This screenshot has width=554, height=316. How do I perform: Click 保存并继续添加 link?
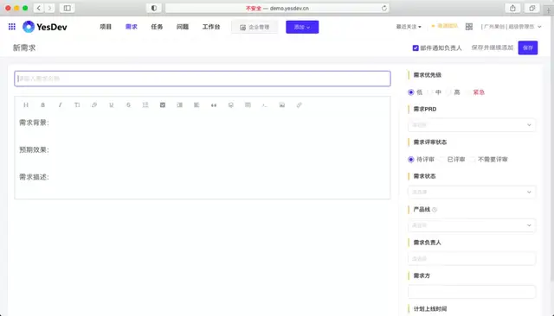493,47
